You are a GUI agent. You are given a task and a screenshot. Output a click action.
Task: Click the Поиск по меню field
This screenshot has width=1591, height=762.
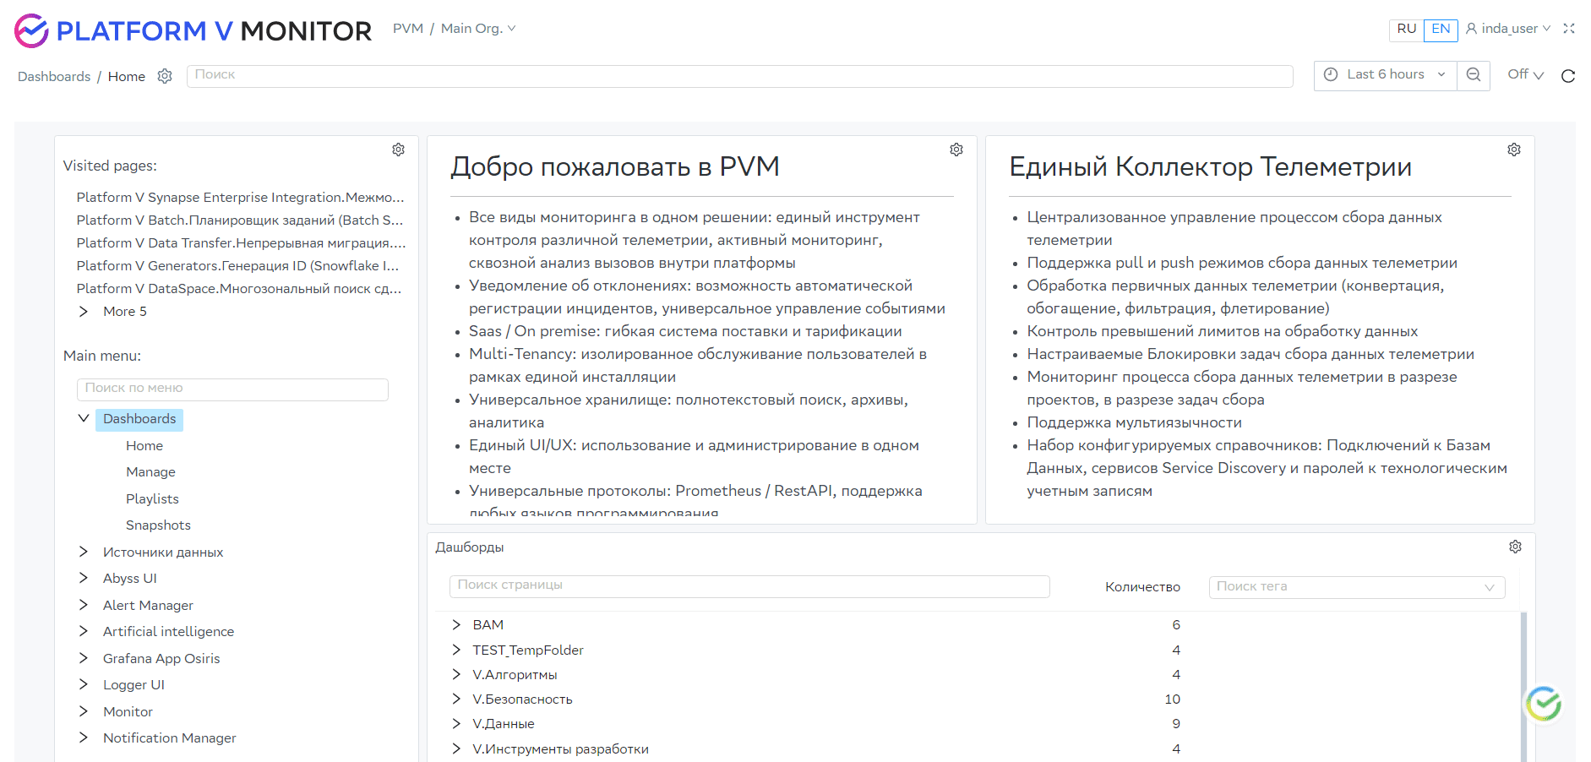coord(232,389)
